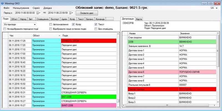This screenshot has height=111, width=222.
Task: Switch to the Команда tab
Action: (100, 19)
